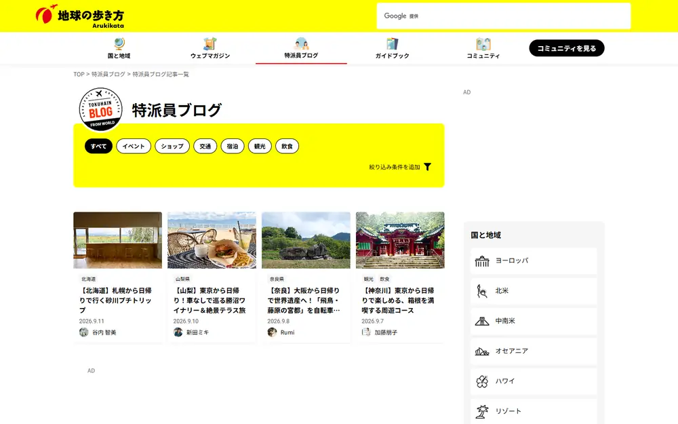Open the 国と地域 menu label
This screenshot has height=424, width=678.
[x=119, y=56]
